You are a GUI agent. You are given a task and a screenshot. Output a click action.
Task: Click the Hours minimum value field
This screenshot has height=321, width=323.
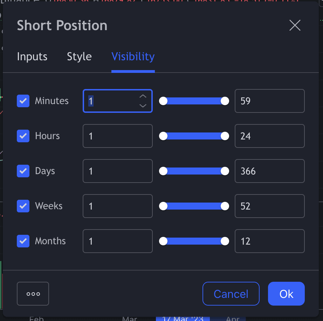click(117, 136)
